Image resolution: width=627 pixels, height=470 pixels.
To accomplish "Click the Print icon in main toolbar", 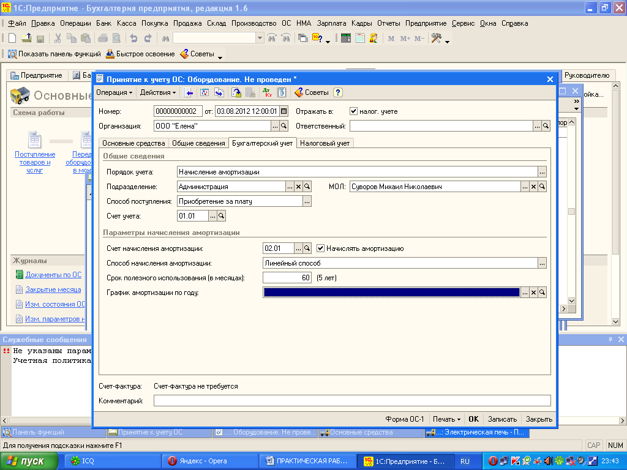I will click(103, 39).
